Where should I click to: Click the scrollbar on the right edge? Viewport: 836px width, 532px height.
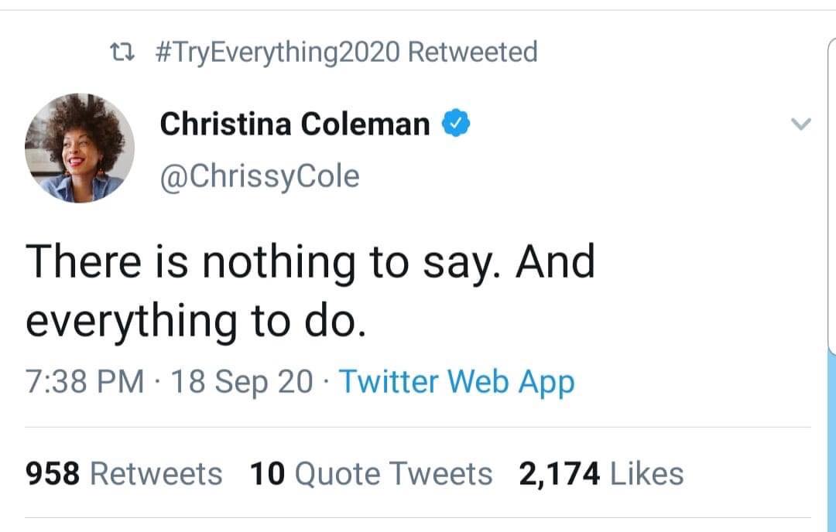(x=832, y=193)
